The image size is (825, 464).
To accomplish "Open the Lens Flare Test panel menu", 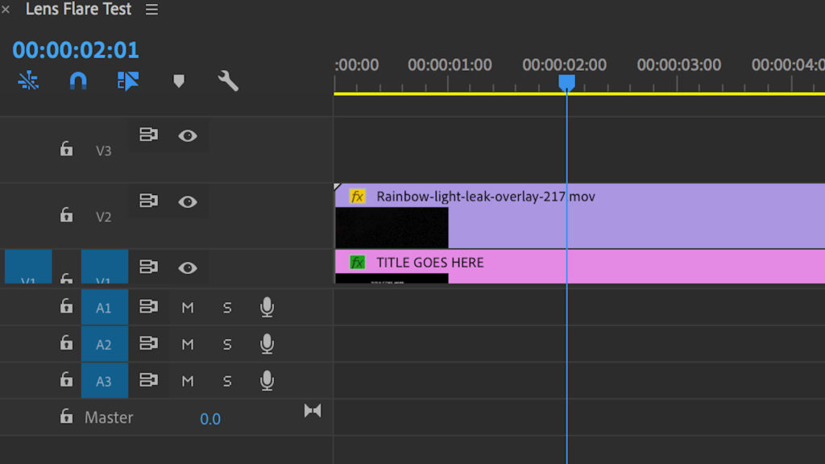I will coord(151,10).
